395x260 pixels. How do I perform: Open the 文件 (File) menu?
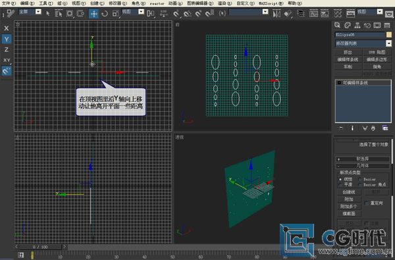click(9, 3)
